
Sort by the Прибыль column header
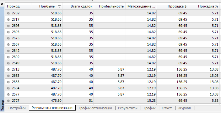click(47, 6)
